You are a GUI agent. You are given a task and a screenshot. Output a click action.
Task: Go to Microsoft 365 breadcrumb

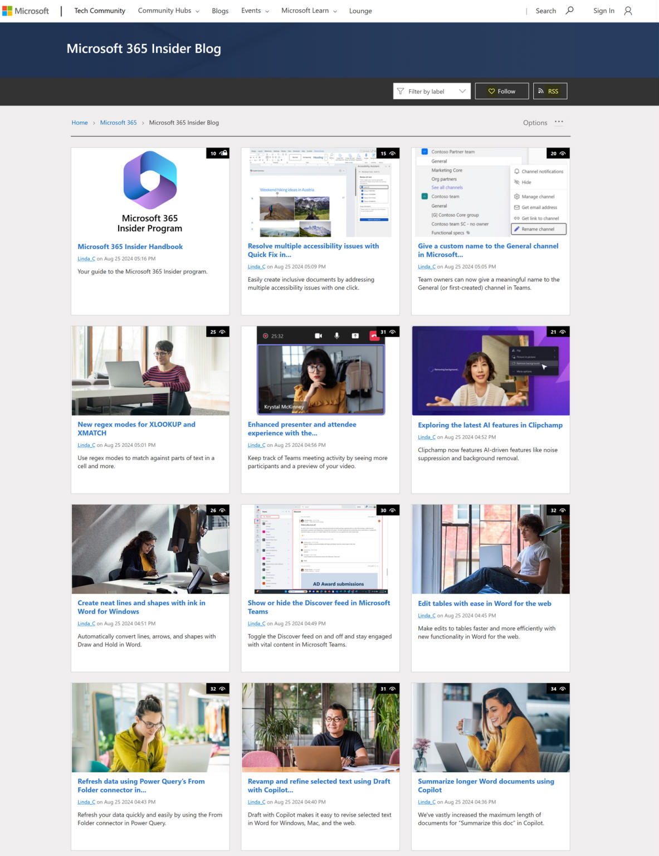click(x=118, y=123)
